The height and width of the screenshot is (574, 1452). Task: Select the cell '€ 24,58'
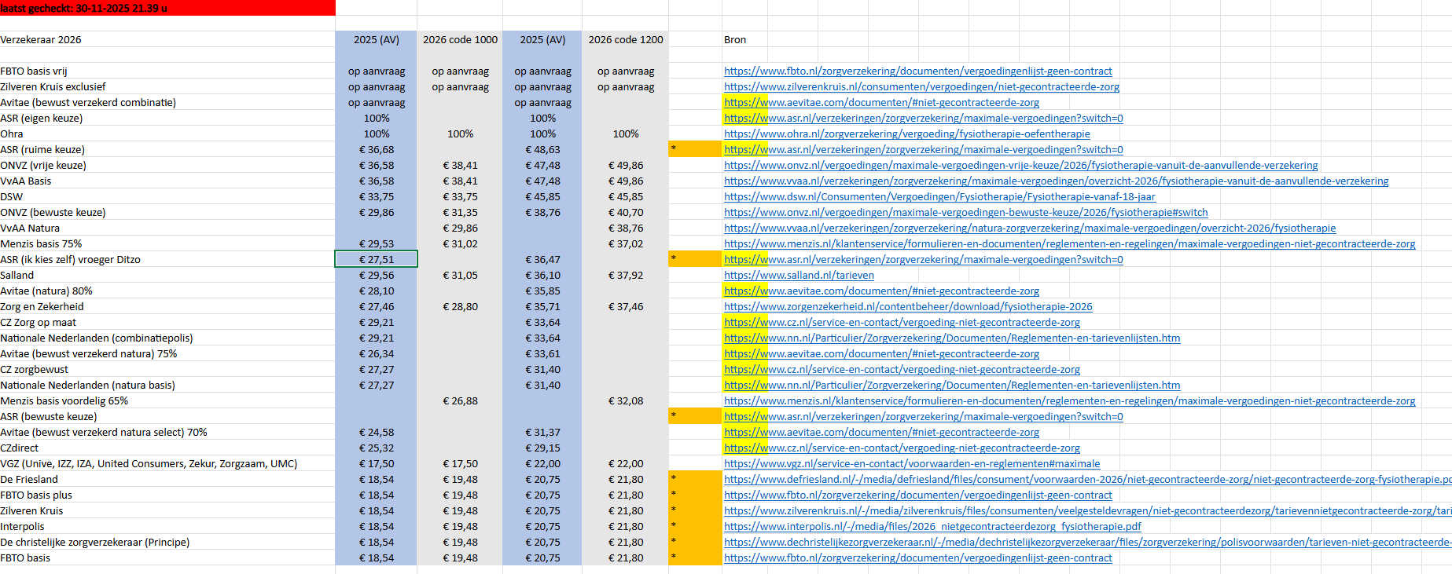(377, 433)
